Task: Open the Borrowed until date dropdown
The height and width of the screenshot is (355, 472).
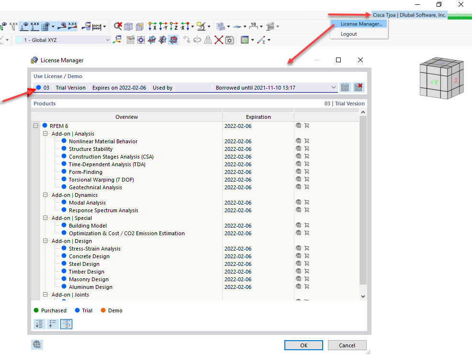Action: [334, 87]
